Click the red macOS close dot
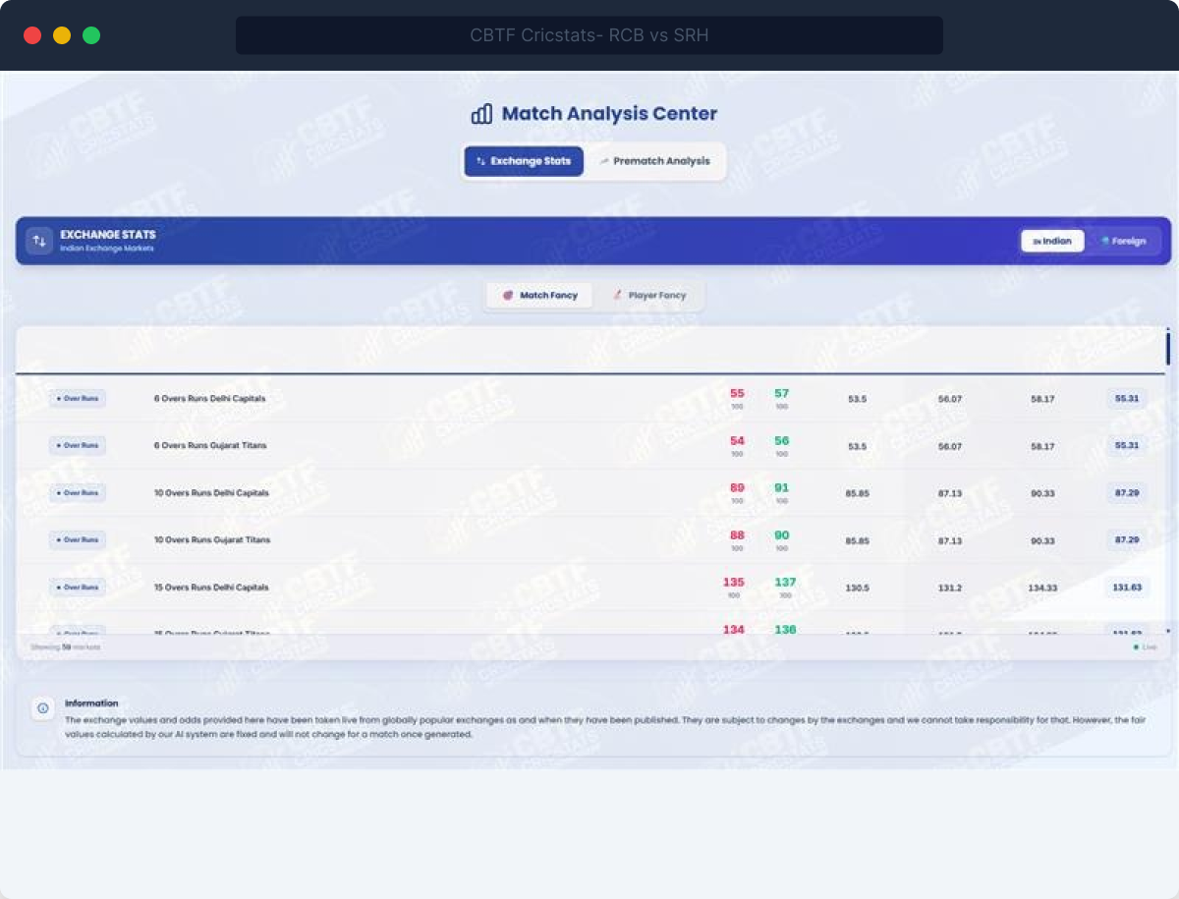 32,35
